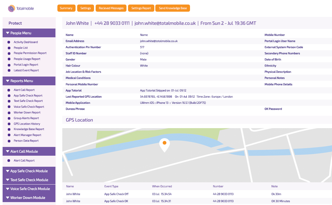Image resolution: width=332 pixels, height=205 pixels.
Task: Click the Mobile Phone Details label
Action: (278, 84)
